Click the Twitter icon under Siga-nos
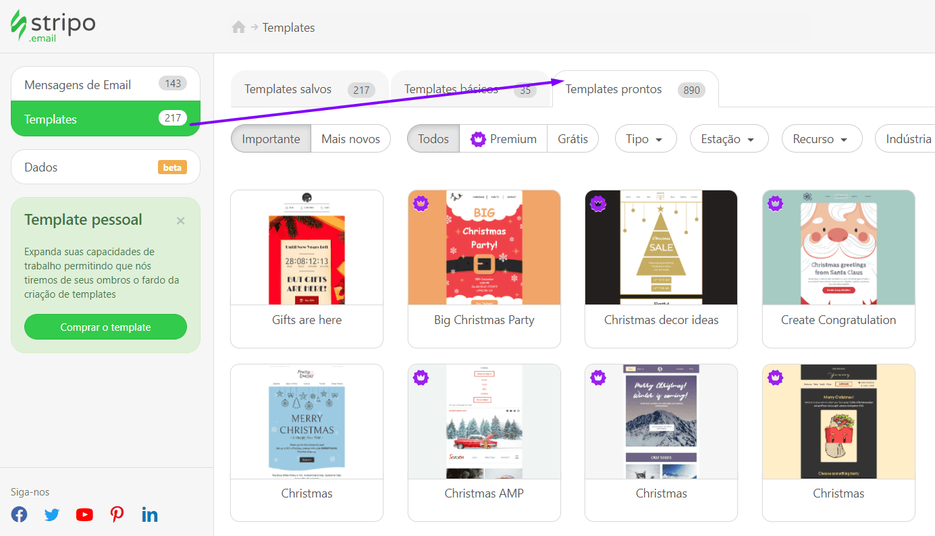935x536 pixels. pyautogui.click(x=51, y=514)
